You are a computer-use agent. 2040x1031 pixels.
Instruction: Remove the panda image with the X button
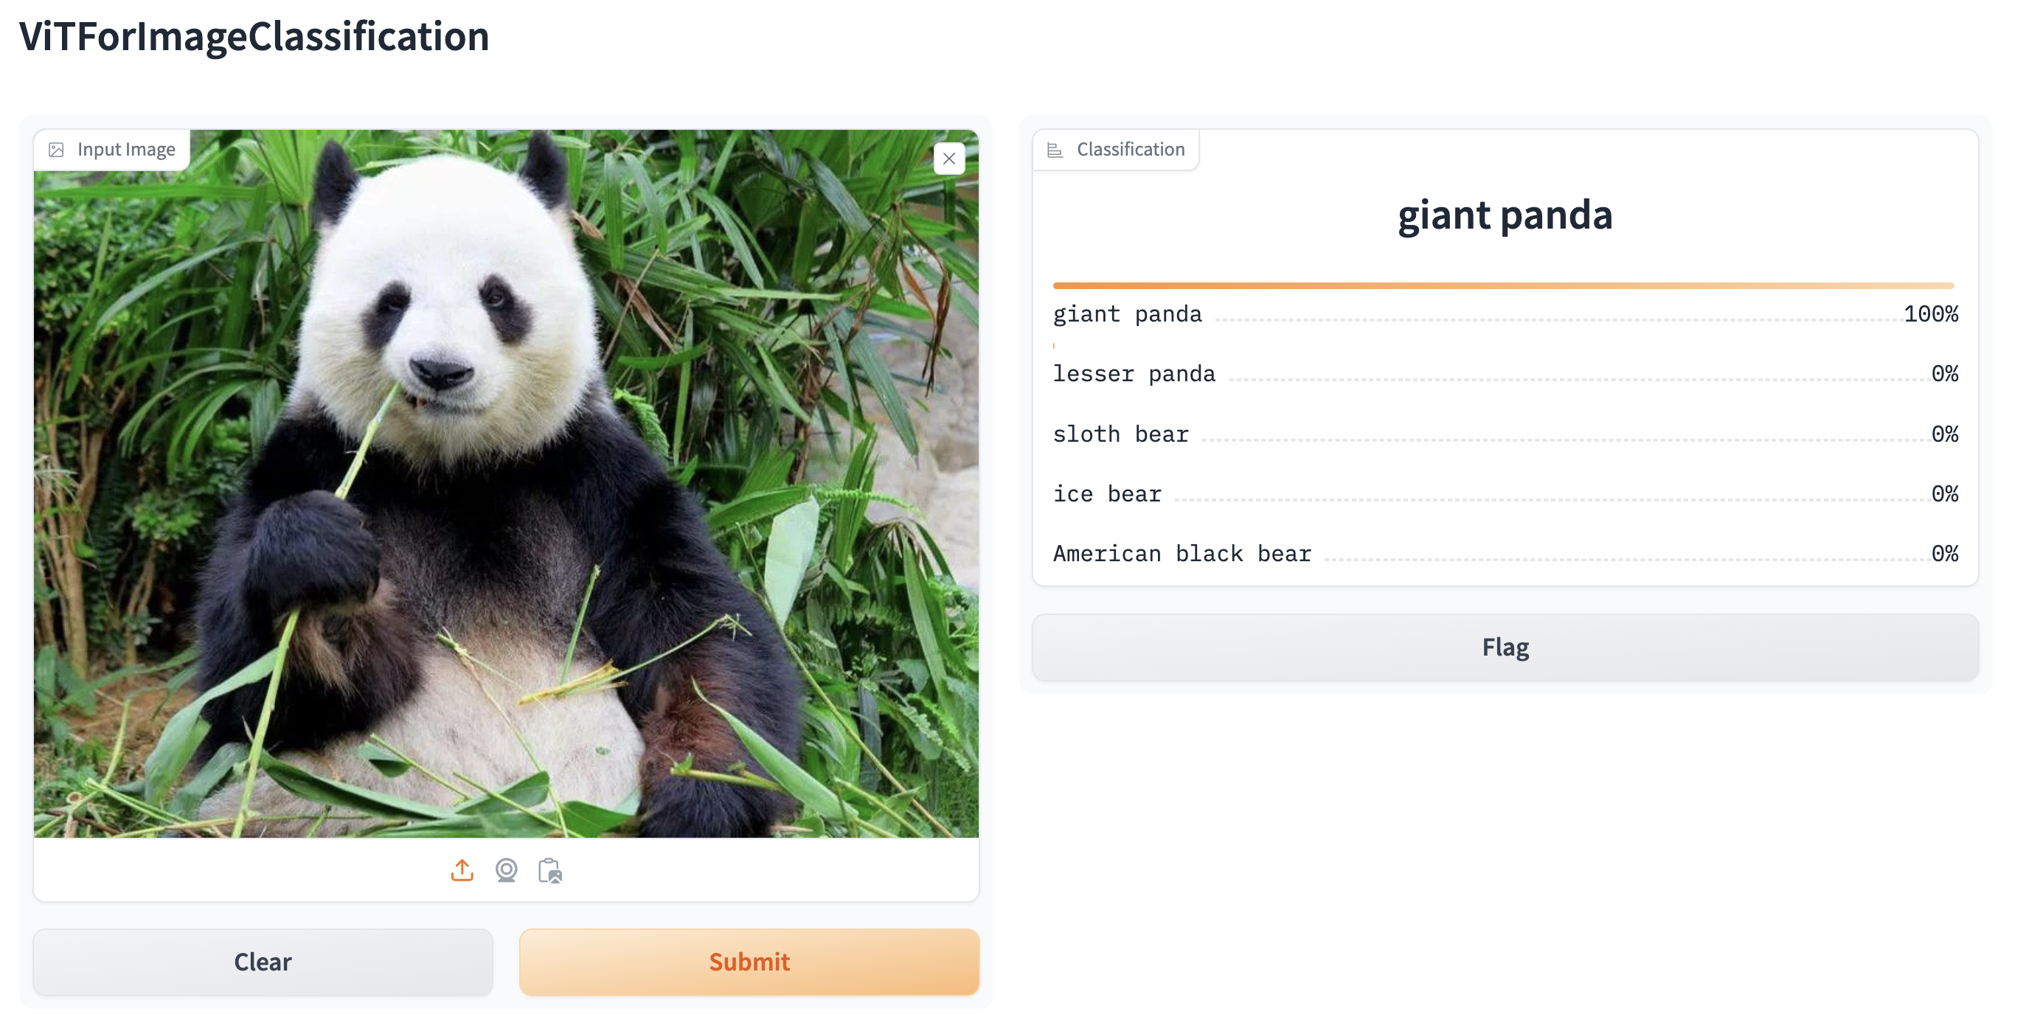click(948, 159)
